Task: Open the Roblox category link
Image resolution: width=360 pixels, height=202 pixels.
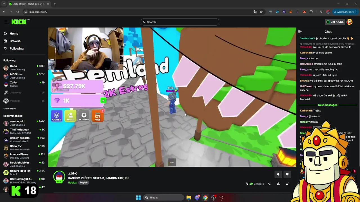Action: (72, 183)
